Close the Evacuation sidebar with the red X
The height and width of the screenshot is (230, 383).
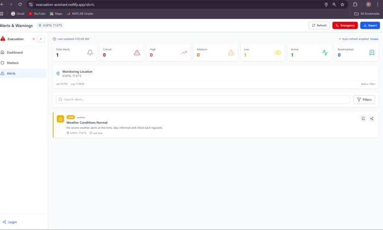tap(33, 39)
